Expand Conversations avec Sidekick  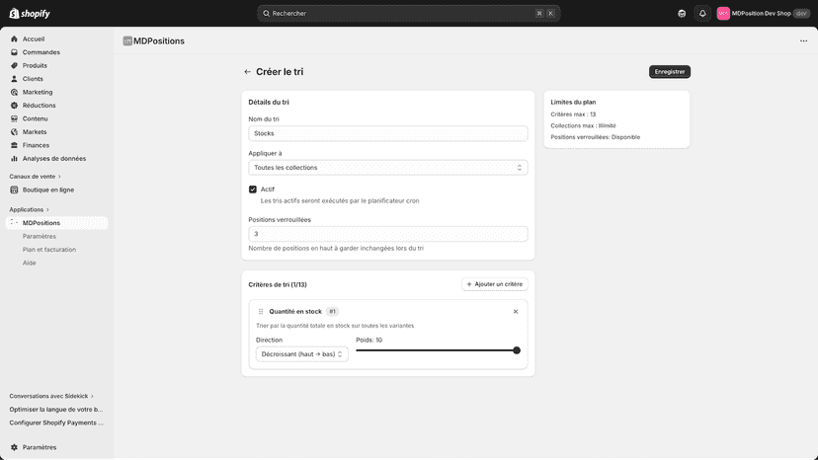51,397
